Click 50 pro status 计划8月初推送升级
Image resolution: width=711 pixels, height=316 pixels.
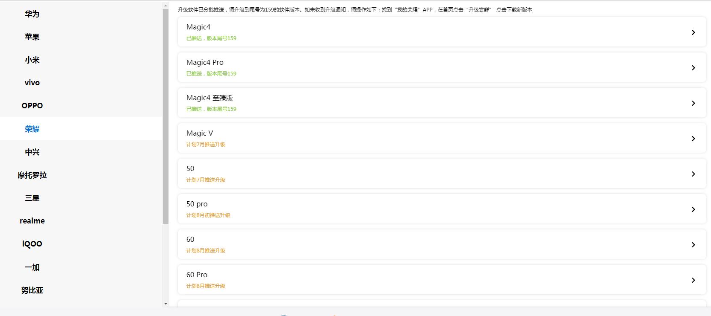208,215
